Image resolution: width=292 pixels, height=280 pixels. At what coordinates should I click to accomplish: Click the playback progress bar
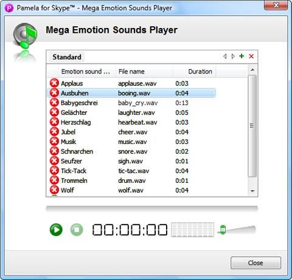152,208
